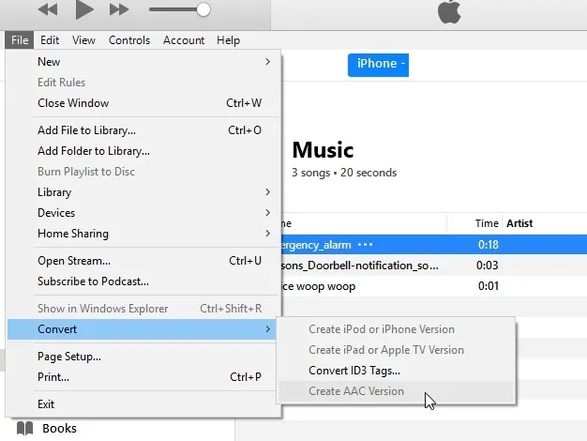Select the Doorbell-notification song row

pos(434,266)
